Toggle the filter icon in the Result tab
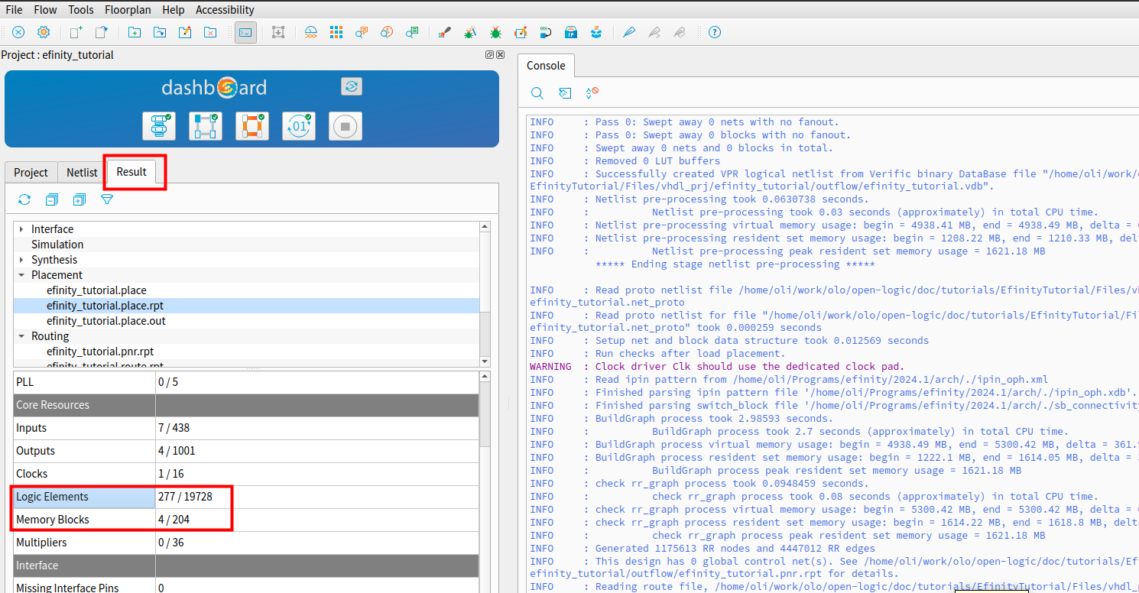 pos(107,199)
